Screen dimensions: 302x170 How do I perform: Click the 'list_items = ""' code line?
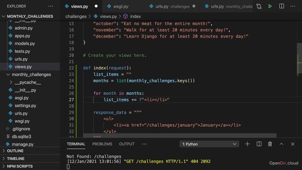tap(112, 74)
